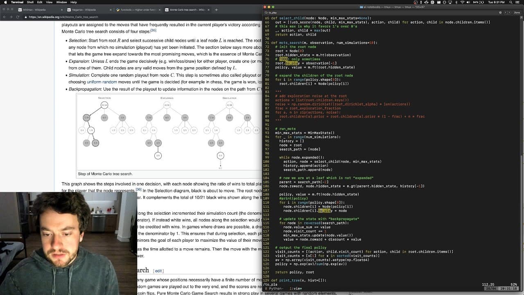
Task: Switch to the Minimax - Wikipedia tab
Action: pyautogui.click(x=40, y=9)
